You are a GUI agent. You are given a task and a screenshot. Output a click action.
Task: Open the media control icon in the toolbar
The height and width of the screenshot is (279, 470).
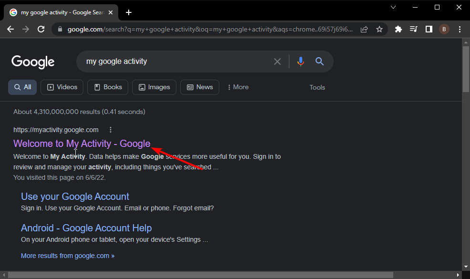point(414,29)
